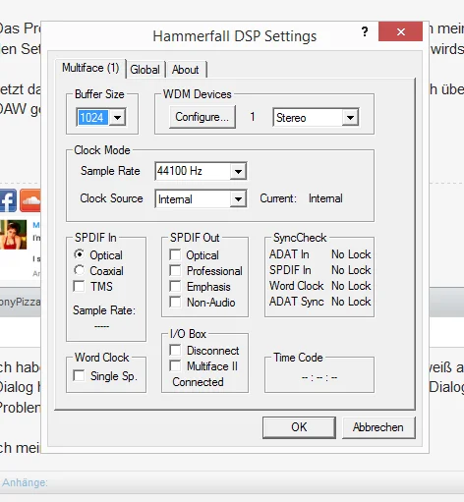This screenshot has width=464, height=502.
Task: Click the WDM devices count 1
Action: 253,117
